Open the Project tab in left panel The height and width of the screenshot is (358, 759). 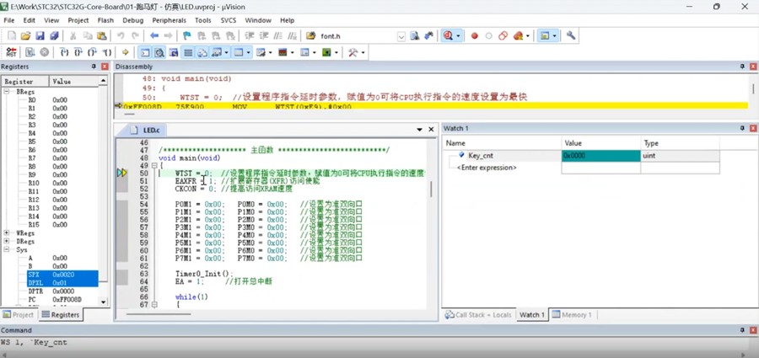tap(19, 315)
